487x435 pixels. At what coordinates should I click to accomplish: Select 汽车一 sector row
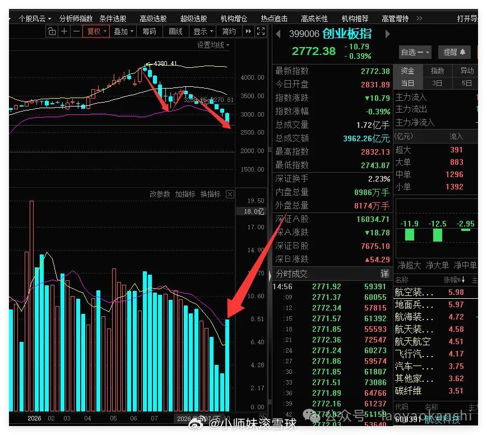coord(436,367)
